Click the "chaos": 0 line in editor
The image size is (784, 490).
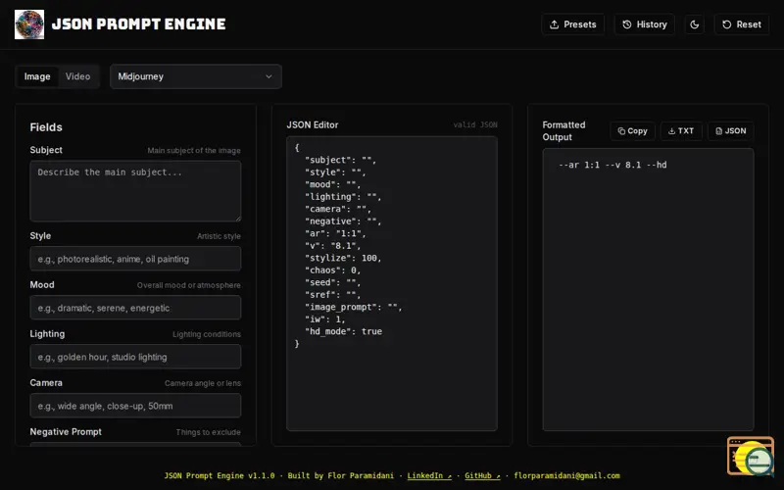[333, 270]
